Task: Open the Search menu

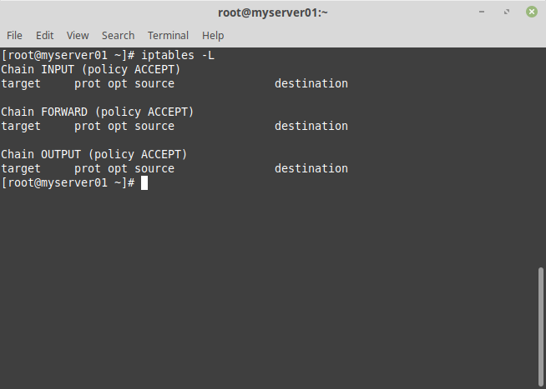Action: click(x=118, y=35)
